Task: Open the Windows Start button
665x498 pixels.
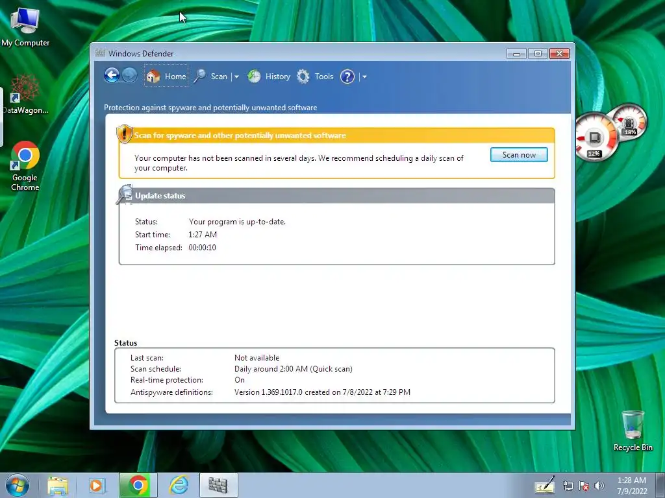Action: 18,485
